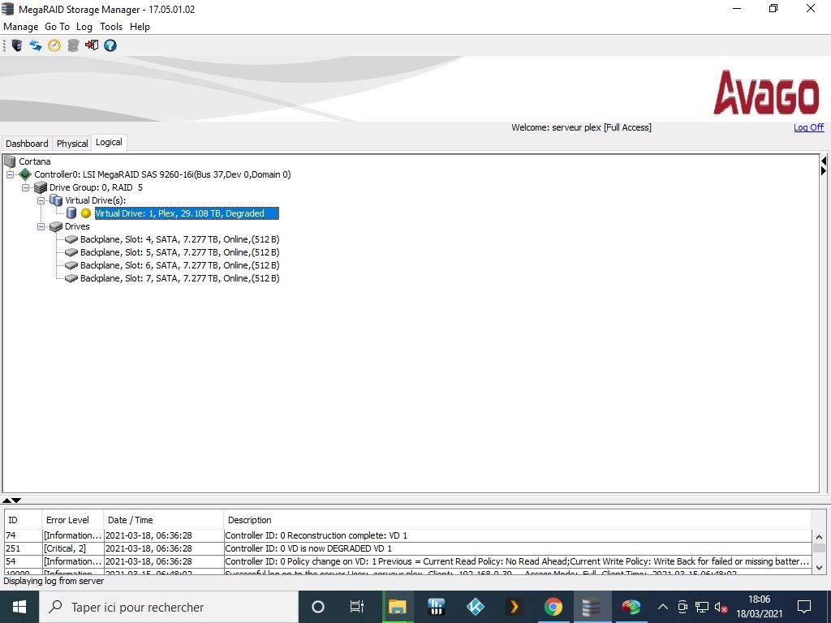This screenshot has height=623, width=831.
Task: Click log scrollbar down arrow
Action: (x=819, y=567)
